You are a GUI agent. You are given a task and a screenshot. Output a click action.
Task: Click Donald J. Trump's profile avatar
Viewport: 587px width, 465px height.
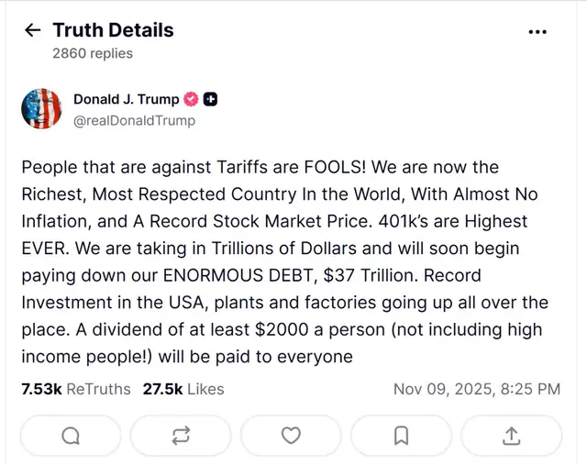[41, 110]
